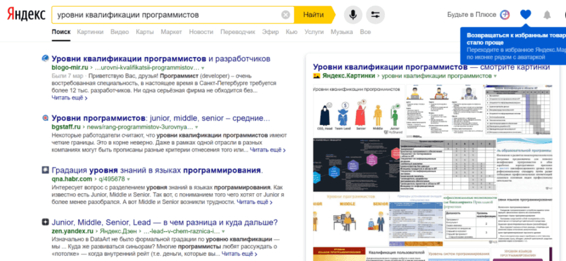Switch to Новости tab
The height and width of the screenshot is (261, 566).
(x=201, y=32)
